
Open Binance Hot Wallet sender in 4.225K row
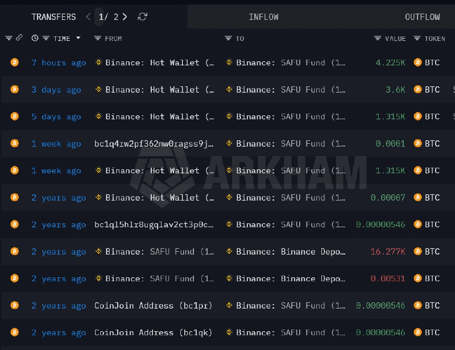[x=160, y=63]
